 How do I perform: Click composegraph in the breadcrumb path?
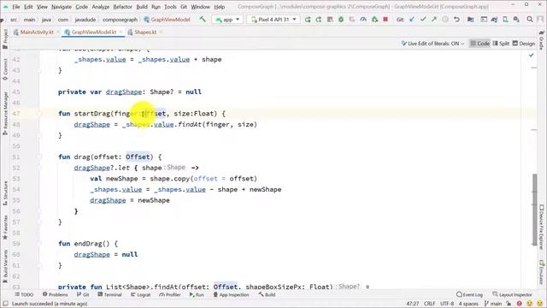120,20
